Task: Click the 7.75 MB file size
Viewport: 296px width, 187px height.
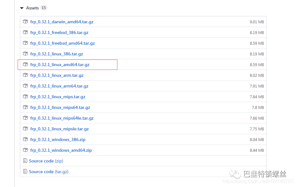Action: coord(257,129)
